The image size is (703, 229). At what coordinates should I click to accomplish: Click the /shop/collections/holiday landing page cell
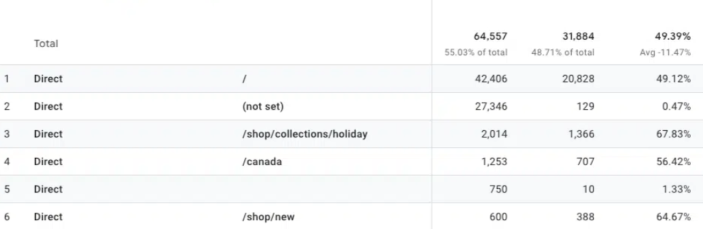tap(304, 134)
